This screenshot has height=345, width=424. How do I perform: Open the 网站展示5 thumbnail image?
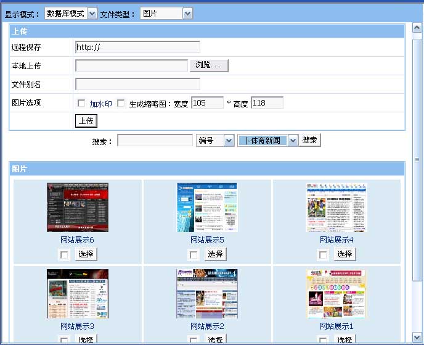207,207
